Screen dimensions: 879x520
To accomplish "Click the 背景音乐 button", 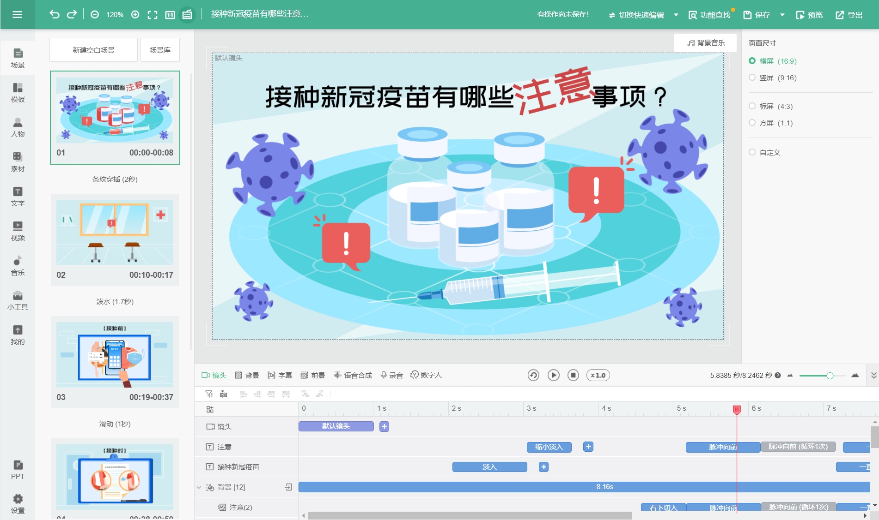I will point(706,43).
